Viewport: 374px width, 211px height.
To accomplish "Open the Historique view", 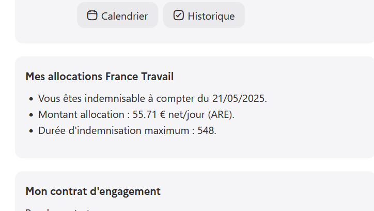I will pos(204,16).
